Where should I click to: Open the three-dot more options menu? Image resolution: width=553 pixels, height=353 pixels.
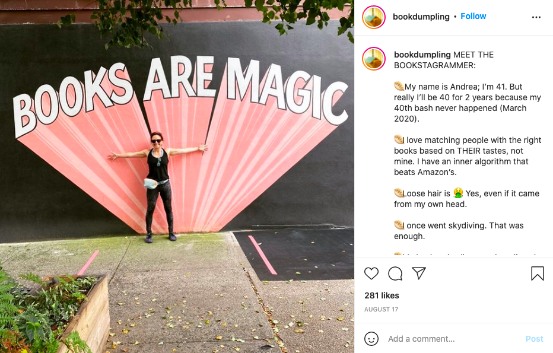tap(536, 17)
